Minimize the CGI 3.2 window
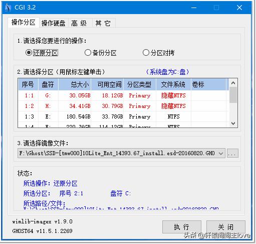 click(x=194, y=8)
